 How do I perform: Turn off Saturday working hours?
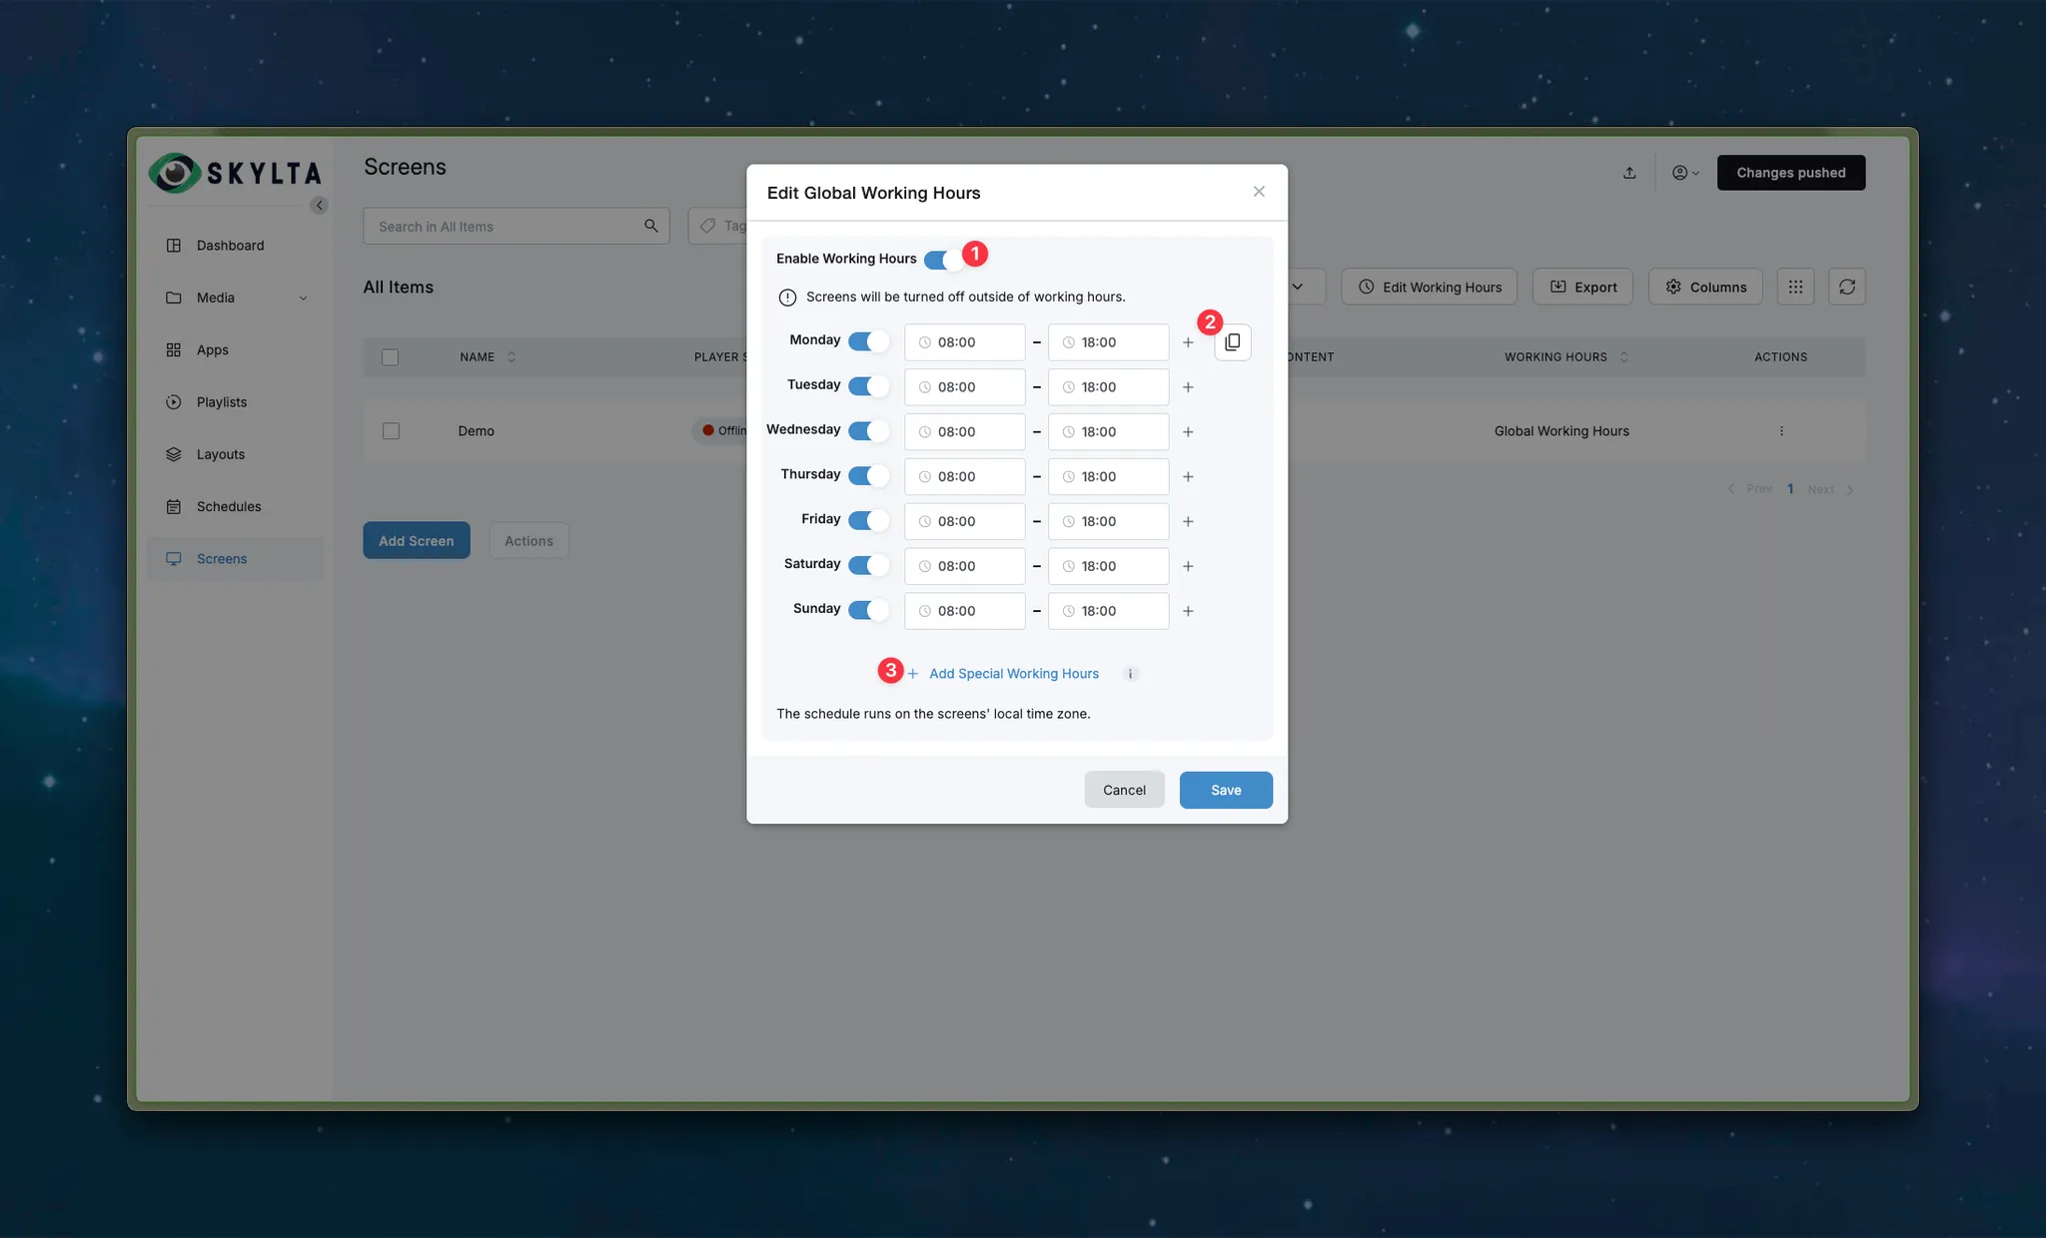click(x=868, y=565)
